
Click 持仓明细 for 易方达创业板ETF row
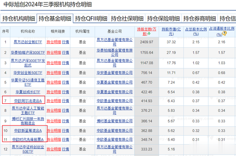(54, 42)
